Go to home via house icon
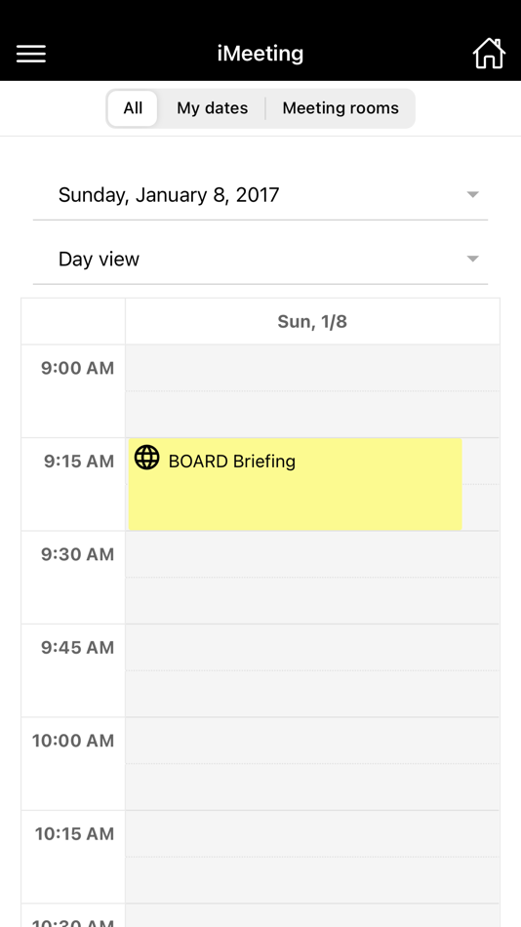This screenshot has width=521, height=927. coord(489,54)
